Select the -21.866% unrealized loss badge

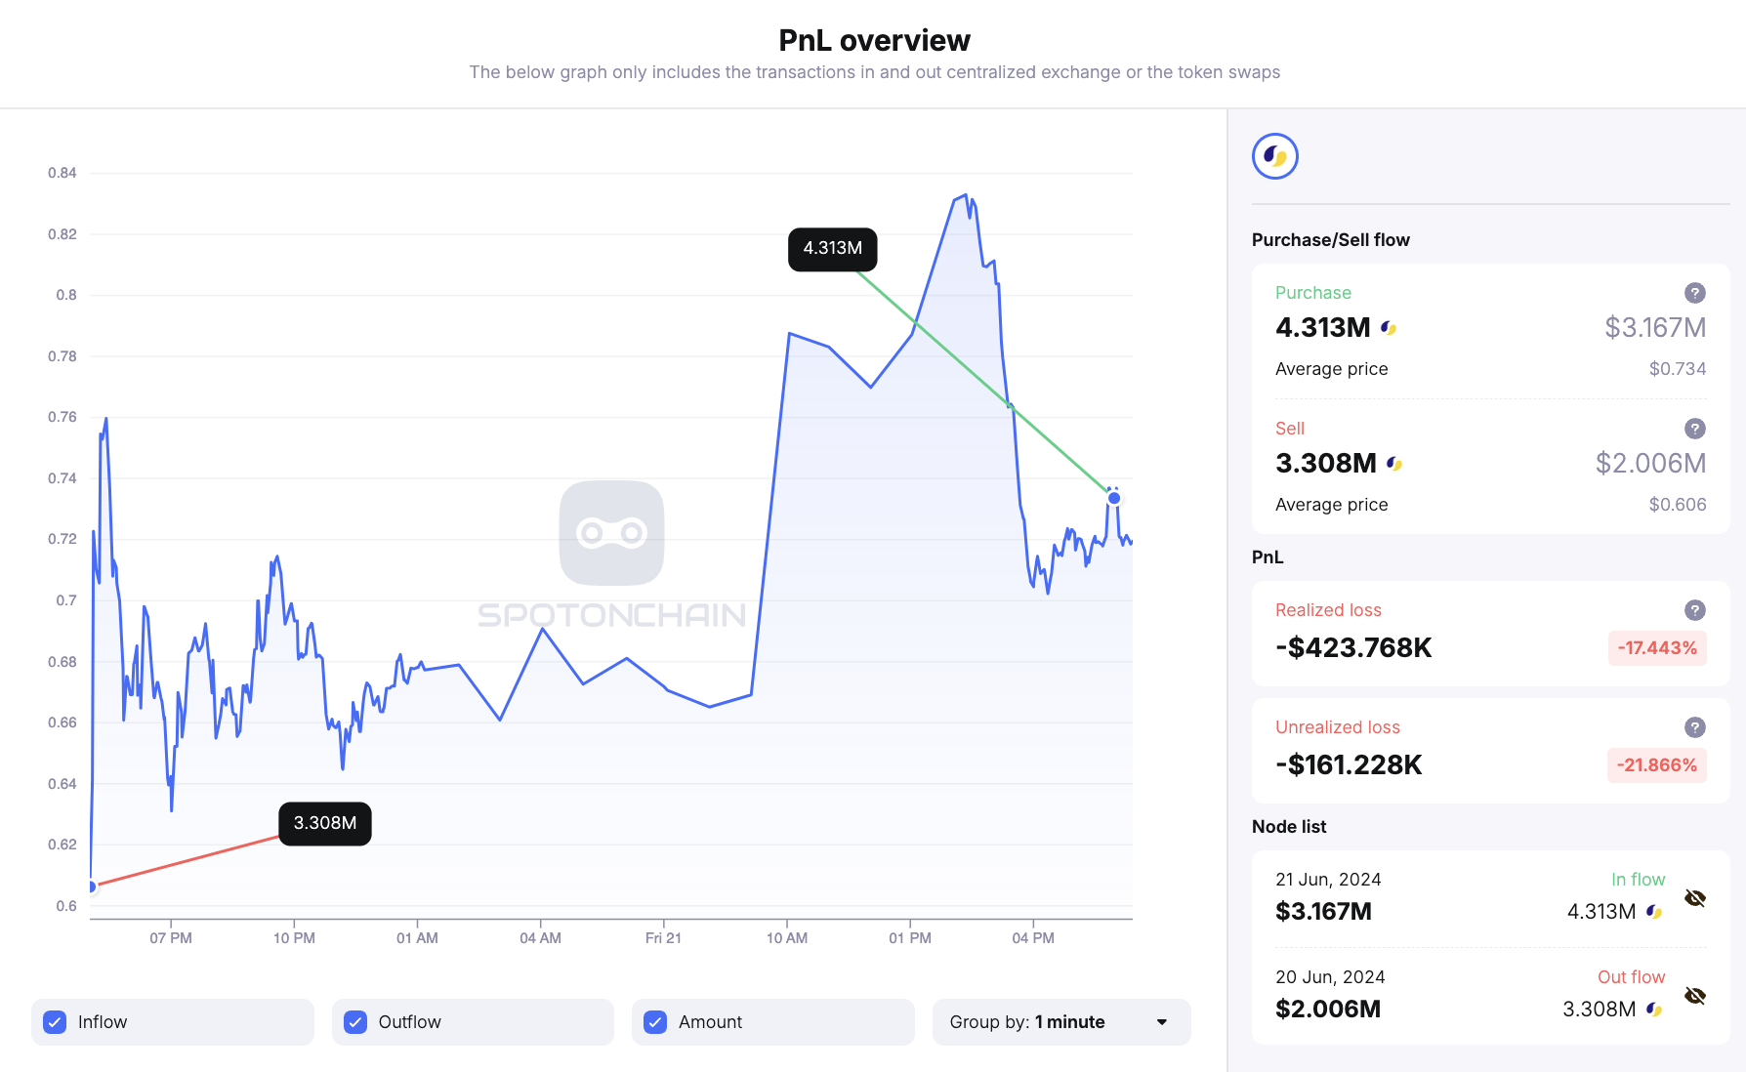1657,765
